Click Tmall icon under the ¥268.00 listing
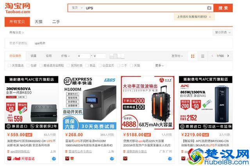The height and width of the screenshot is (166, 250). (67, 159)
